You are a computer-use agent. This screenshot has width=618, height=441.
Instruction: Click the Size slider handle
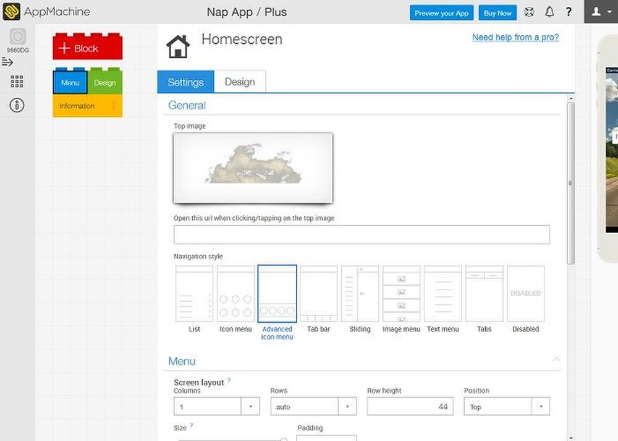284,439
